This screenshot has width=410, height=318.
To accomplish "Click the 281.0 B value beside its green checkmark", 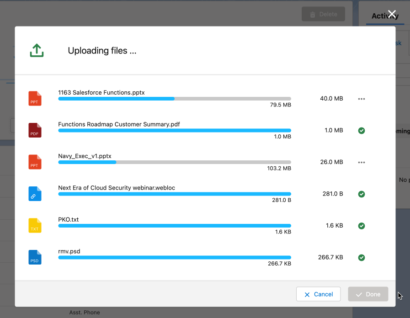I will click(333, 194).
